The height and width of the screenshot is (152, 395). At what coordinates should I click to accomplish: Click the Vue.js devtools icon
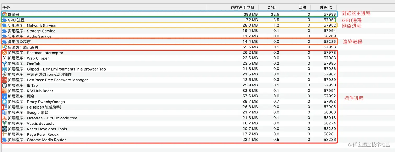[4, 124]
